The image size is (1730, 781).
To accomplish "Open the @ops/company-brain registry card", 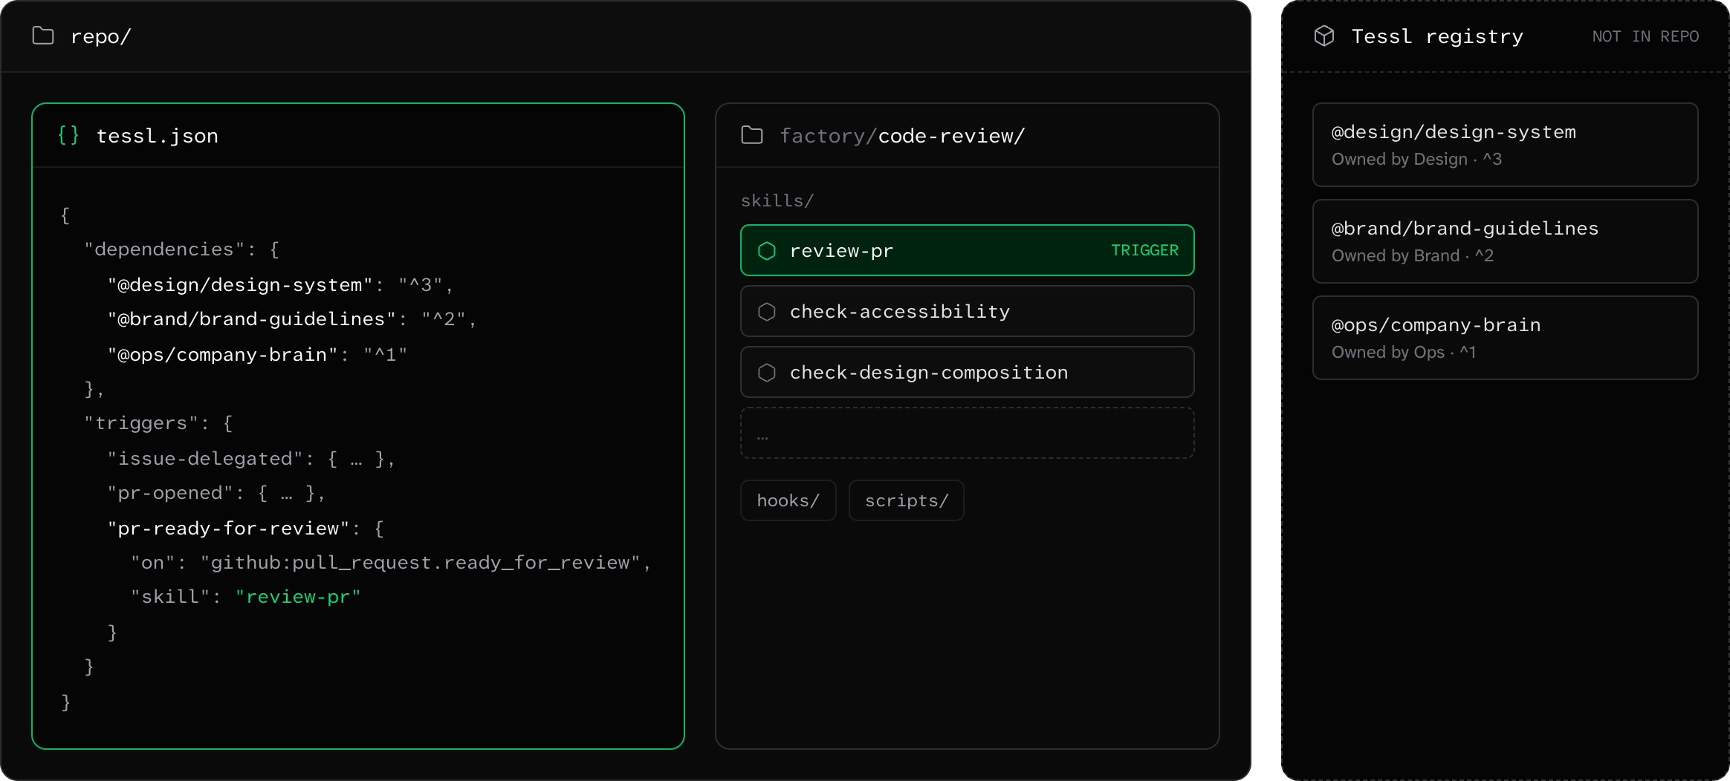I will [x=1506, y=338].
